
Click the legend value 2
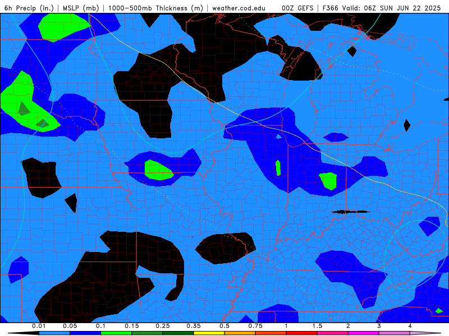click(348, 326)
